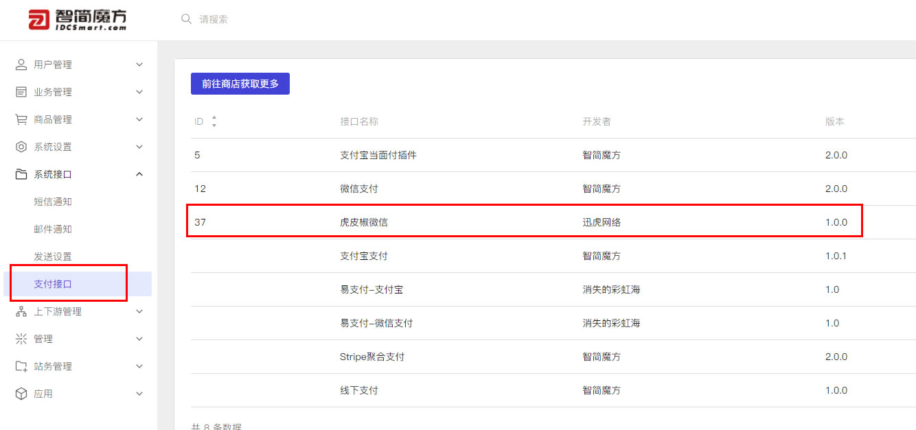
Task: Click the 应用 cube icon
Action: (21, 394)
